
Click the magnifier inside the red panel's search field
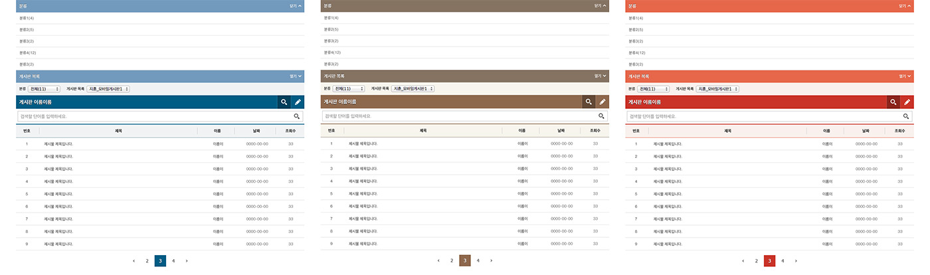click(x=905, y=116)
